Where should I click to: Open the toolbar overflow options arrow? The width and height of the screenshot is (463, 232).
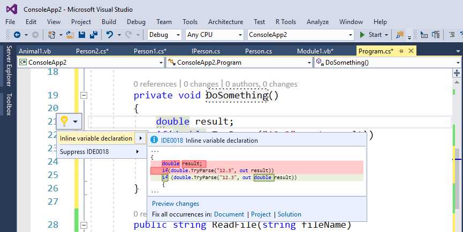click(x=409, y=37)
